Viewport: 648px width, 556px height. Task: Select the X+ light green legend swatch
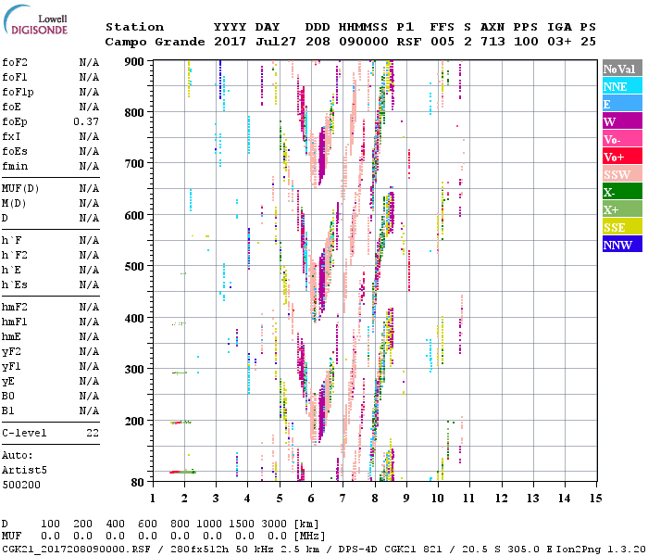click(x=622, y=208)
